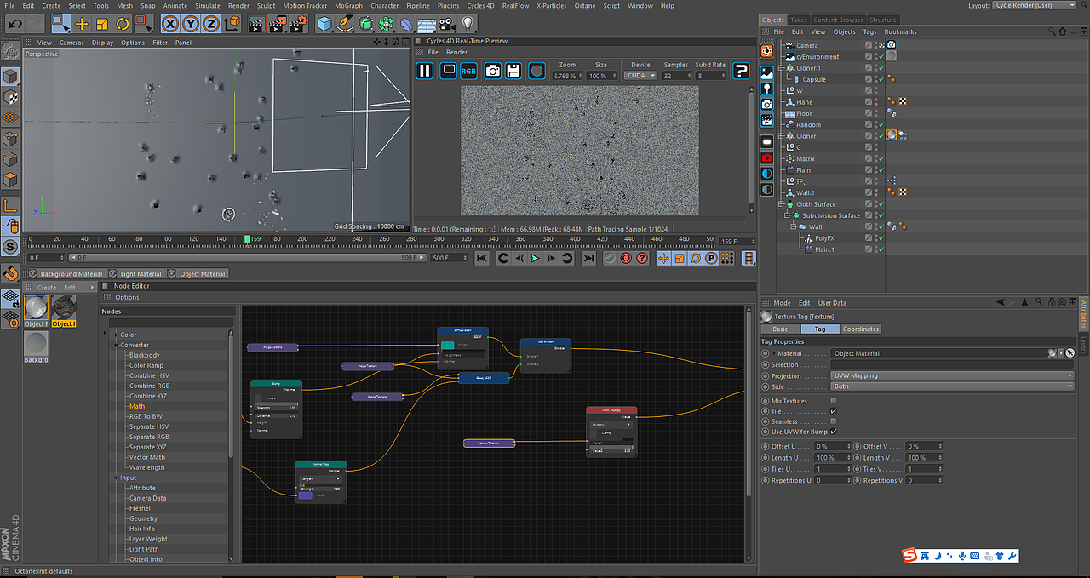
Task: Take a Cycles preview snapshot
Action: [492, 71]
